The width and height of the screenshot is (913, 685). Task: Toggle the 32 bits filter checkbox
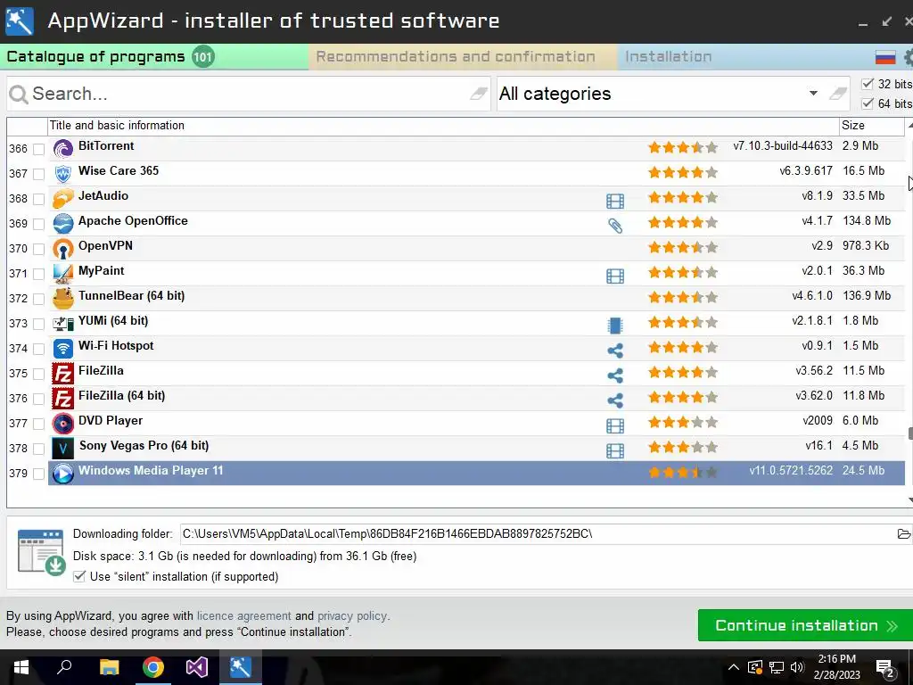click(868, 84)
